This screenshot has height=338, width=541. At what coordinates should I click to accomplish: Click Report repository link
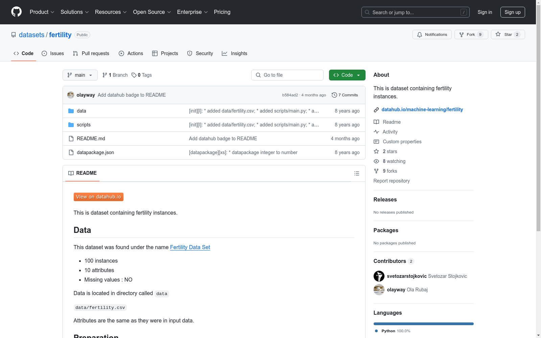point(392,181)
